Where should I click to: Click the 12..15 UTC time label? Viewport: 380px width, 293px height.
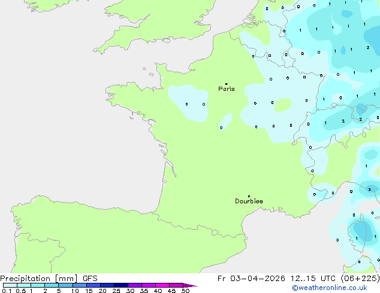coord(313,279)
